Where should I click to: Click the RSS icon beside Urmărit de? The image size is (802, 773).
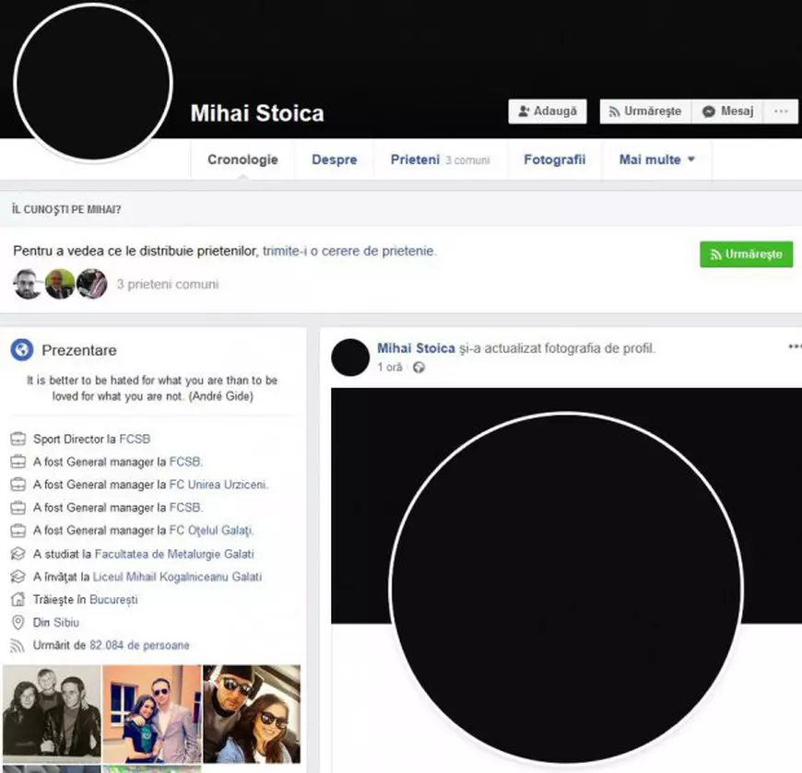(x=18, y=646)
